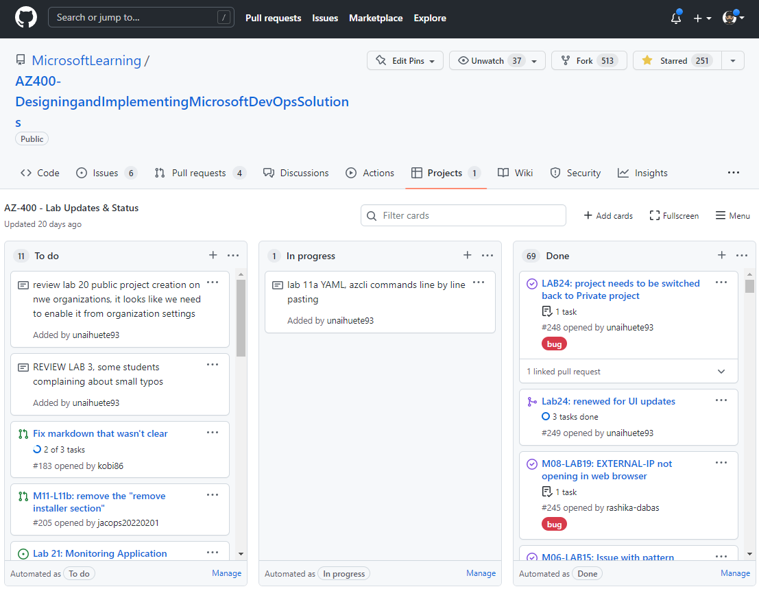
Task: Open the user avatar menu
Action: click(734, 18)
